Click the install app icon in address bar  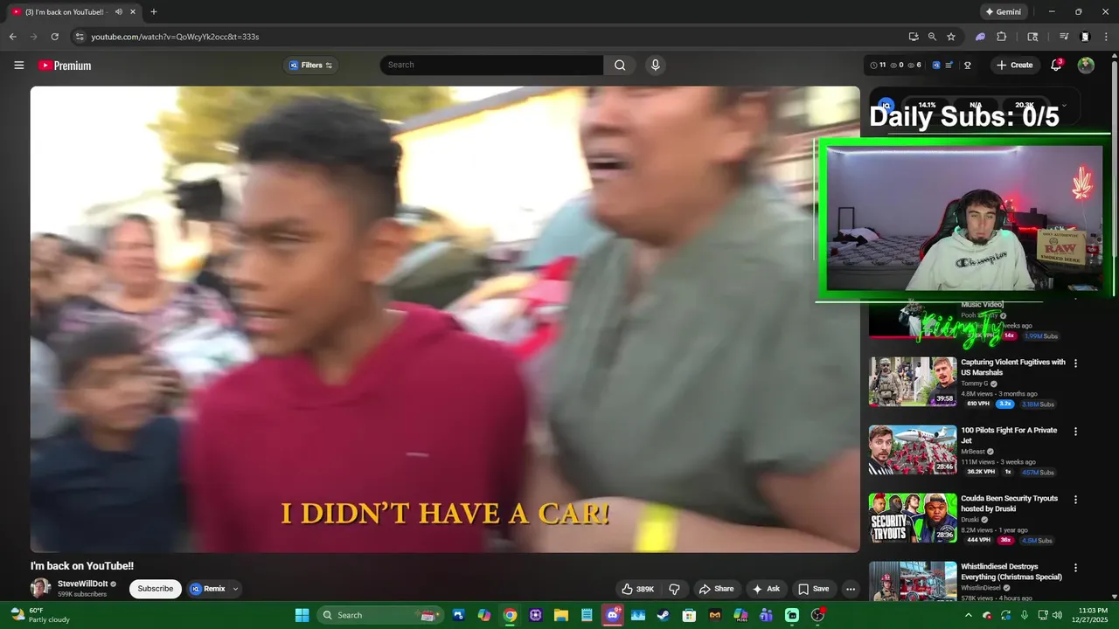pos(914,37)
